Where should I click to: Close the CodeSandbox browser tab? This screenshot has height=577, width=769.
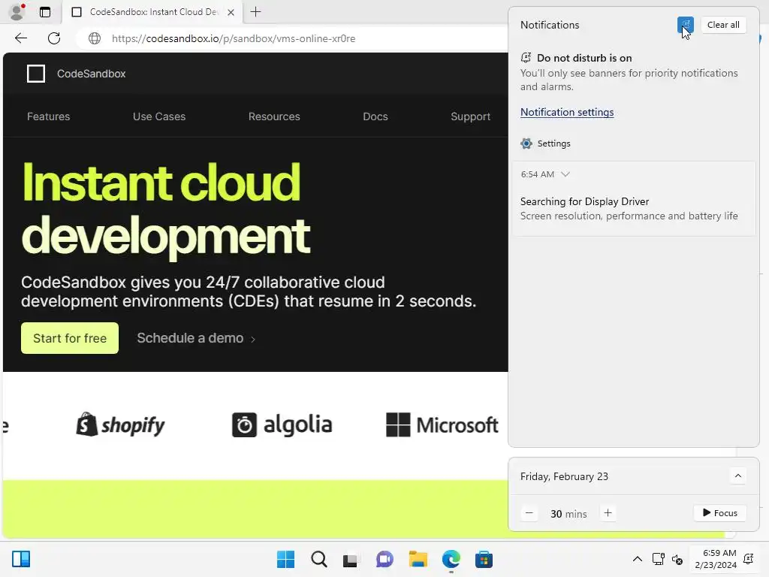231,12
